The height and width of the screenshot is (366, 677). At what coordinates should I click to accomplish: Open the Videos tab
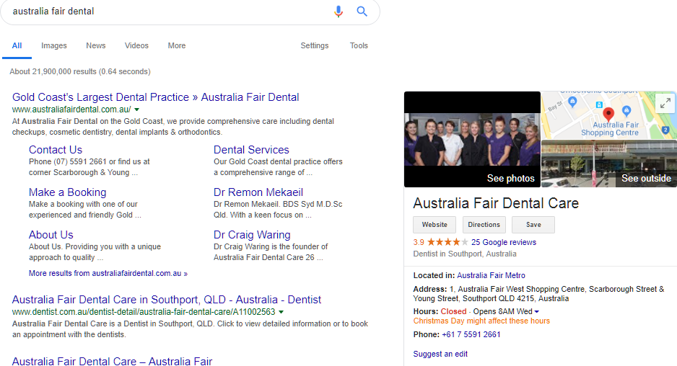pos(136,45)
